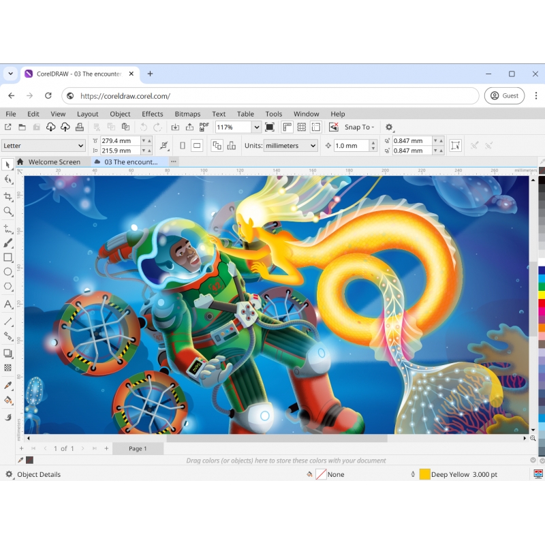545x545 pixels.
Task: Add a page after the last page
Action: [106, 449]
